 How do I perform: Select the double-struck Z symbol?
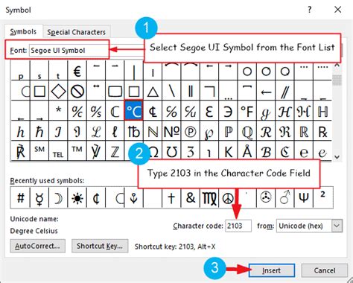pyautogui.click(x=115, y=150)
